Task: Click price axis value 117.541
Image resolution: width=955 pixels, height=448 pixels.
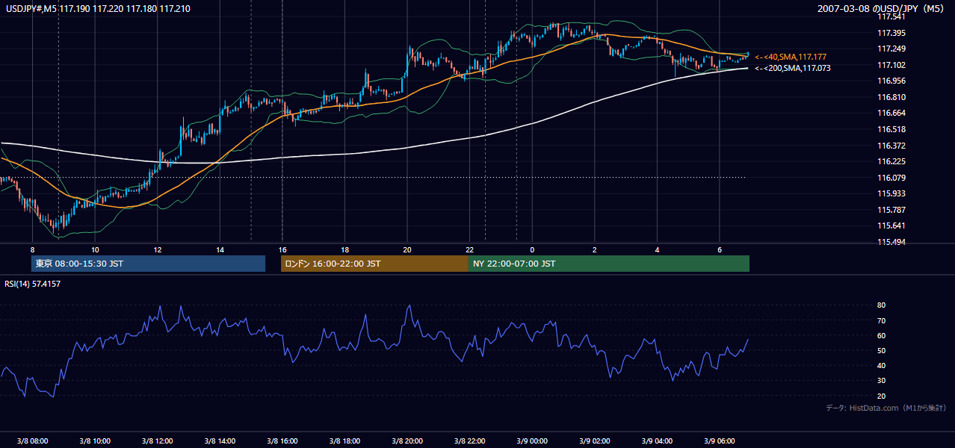Action: [x=891, y=16]
